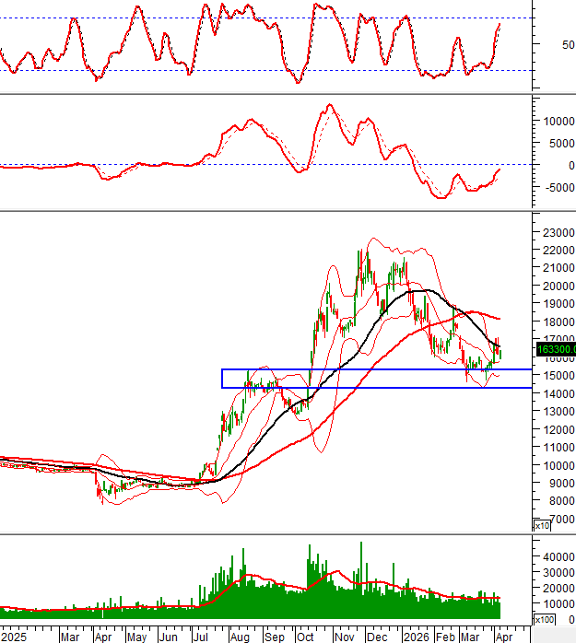Click the x10 price scale multiplier box

pyautogui.click(x=542, y=525)
